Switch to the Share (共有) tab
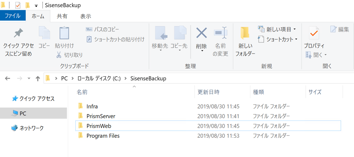The image size is (354, 157). (x=62, y=16)
